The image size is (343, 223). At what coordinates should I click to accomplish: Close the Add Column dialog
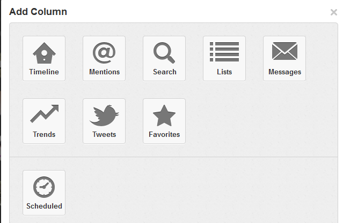click(x=333, y=12)
